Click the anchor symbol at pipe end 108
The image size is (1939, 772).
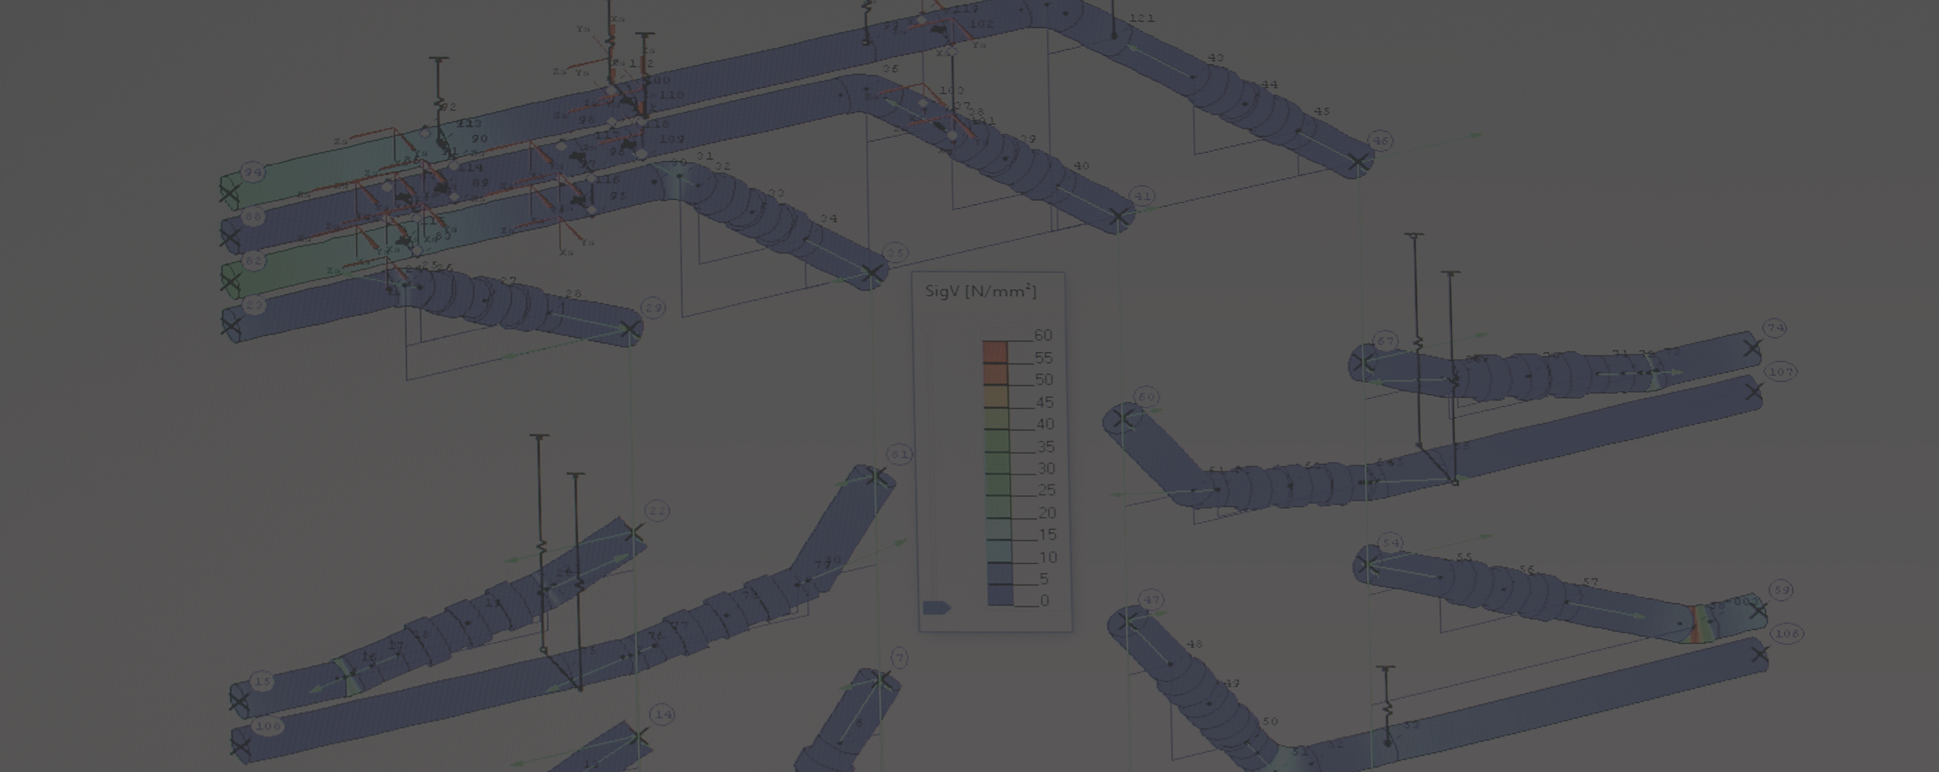(241, 746)
